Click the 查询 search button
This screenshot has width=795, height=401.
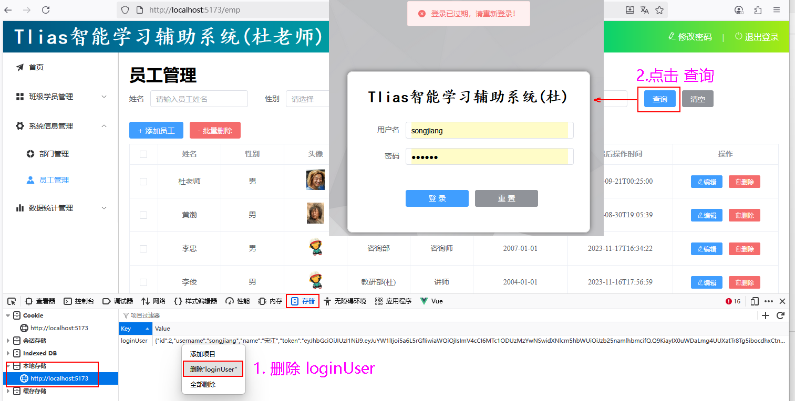[659, 99]
